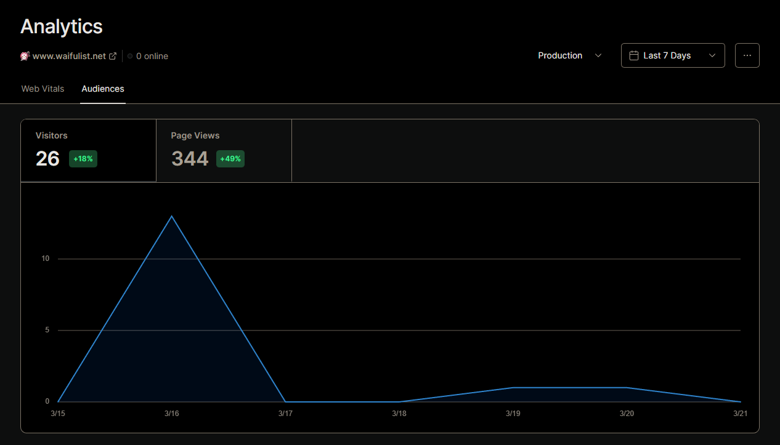Click the chevron arrow next to Production

[598, 55]
